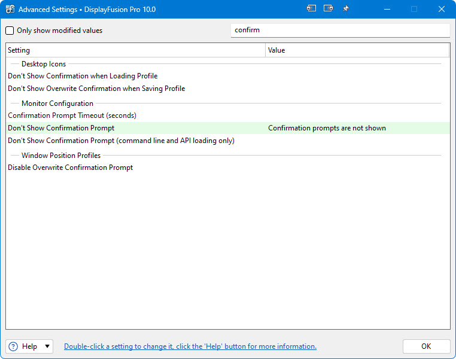The width and height of the screenshot is (456, 359).
Task: Click the question mark Help icon
Action: click(13, 346)
